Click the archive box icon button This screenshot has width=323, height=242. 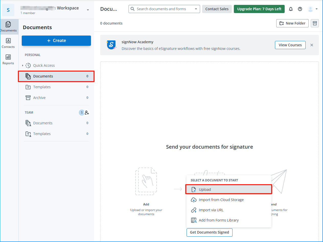coord(315,23)
